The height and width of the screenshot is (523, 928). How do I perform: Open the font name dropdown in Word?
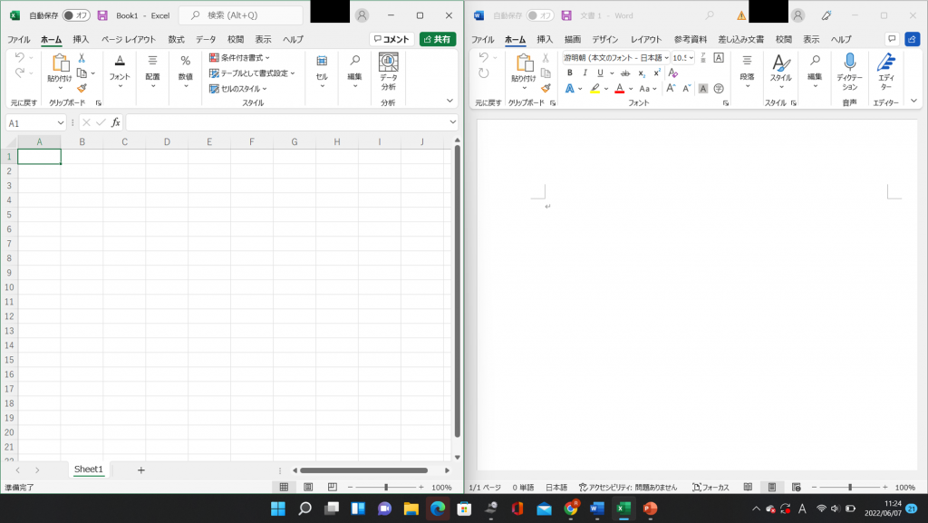tap(665, 57)
